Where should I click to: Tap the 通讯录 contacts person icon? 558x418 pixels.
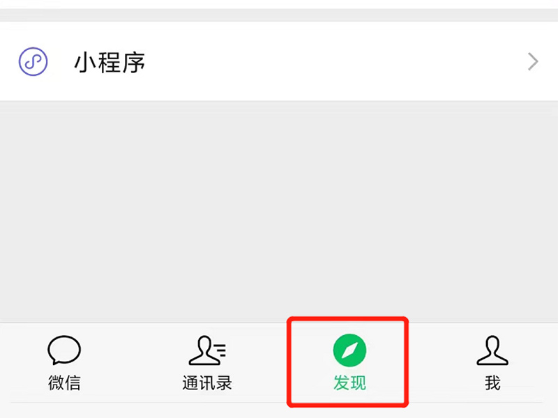pos(207,350)
